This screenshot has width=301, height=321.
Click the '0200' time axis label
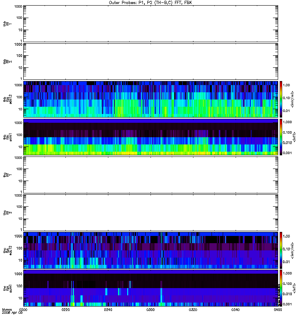[23, 309]
